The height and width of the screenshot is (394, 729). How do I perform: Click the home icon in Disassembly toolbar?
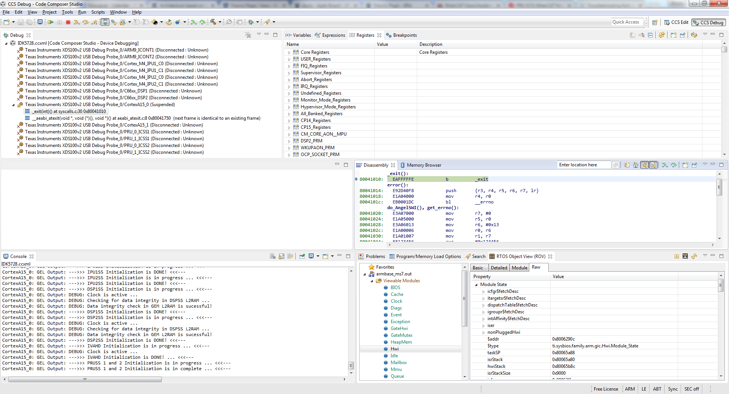pyautogui.click(x=636, y=165)
